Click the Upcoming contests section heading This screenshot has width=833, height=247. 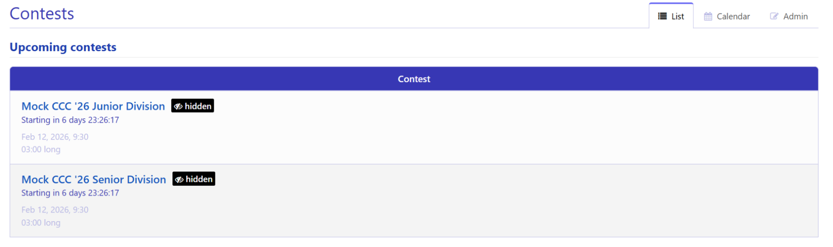pos(63,47)
